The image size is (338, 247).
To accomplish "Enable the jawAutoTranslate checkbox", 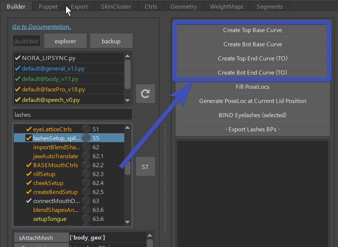I will [x=29, y=156].
